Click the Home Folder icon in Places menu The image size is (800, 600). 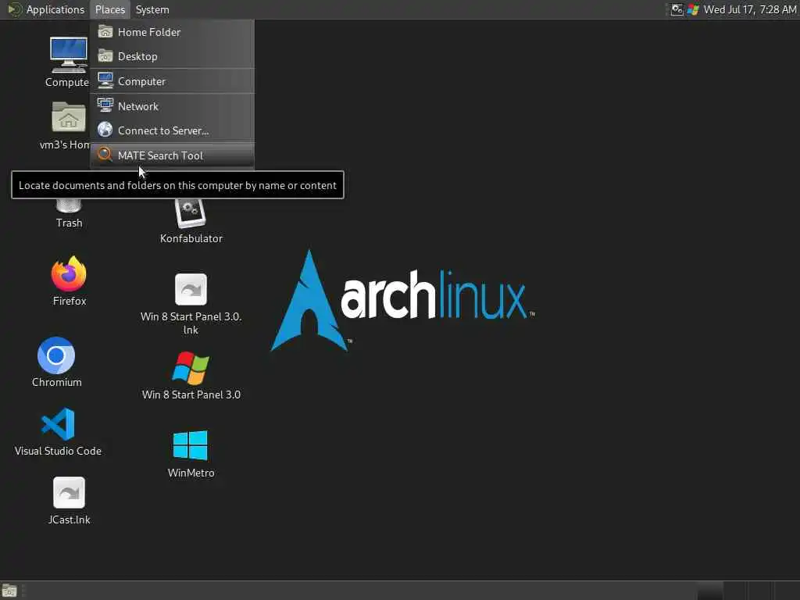(x=105, y=31)
